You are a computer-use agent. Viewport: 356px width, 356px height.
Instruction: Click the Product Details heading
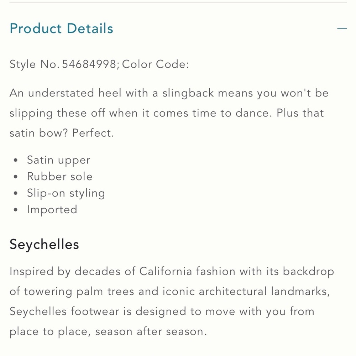click(x=61, y=28)
